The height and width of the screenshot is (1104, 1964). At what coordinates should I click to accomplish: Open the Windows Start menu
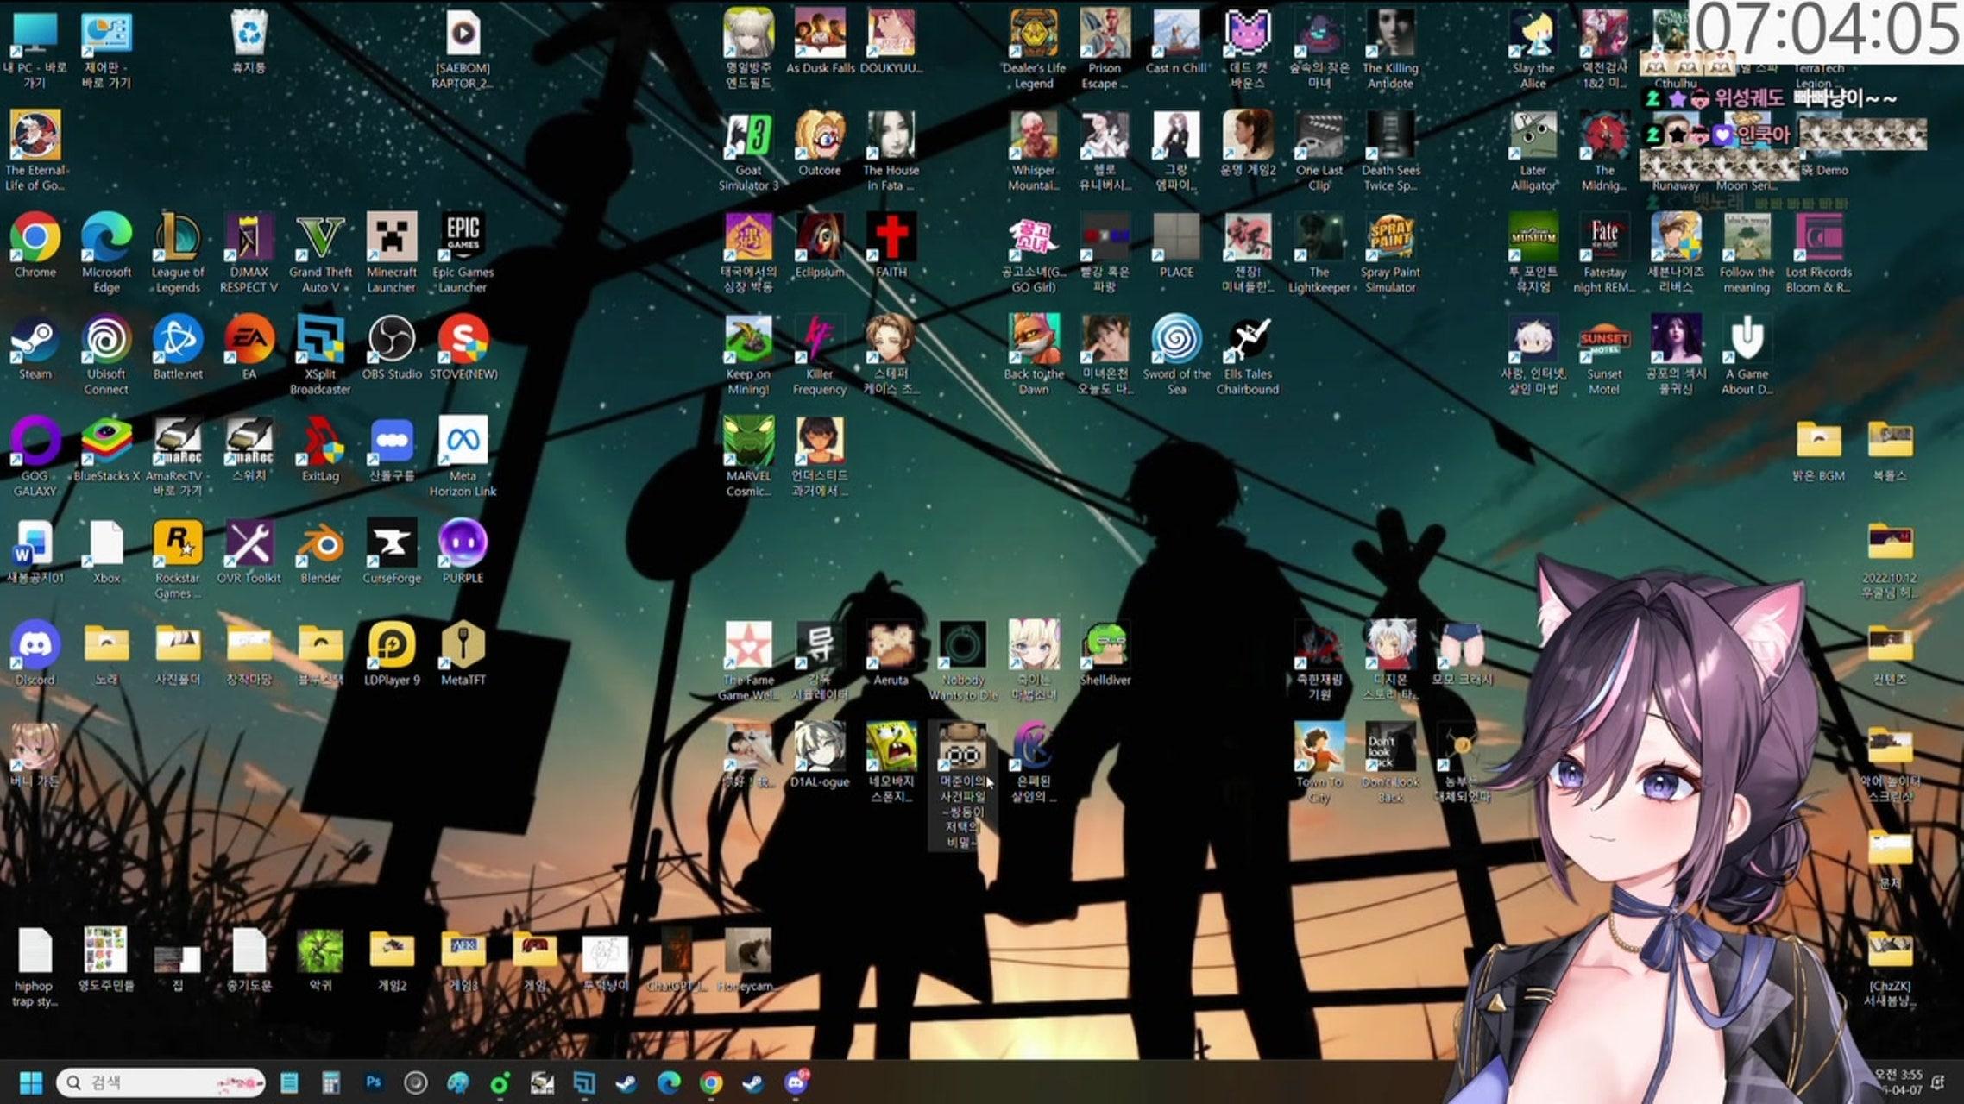(31, 1082)
